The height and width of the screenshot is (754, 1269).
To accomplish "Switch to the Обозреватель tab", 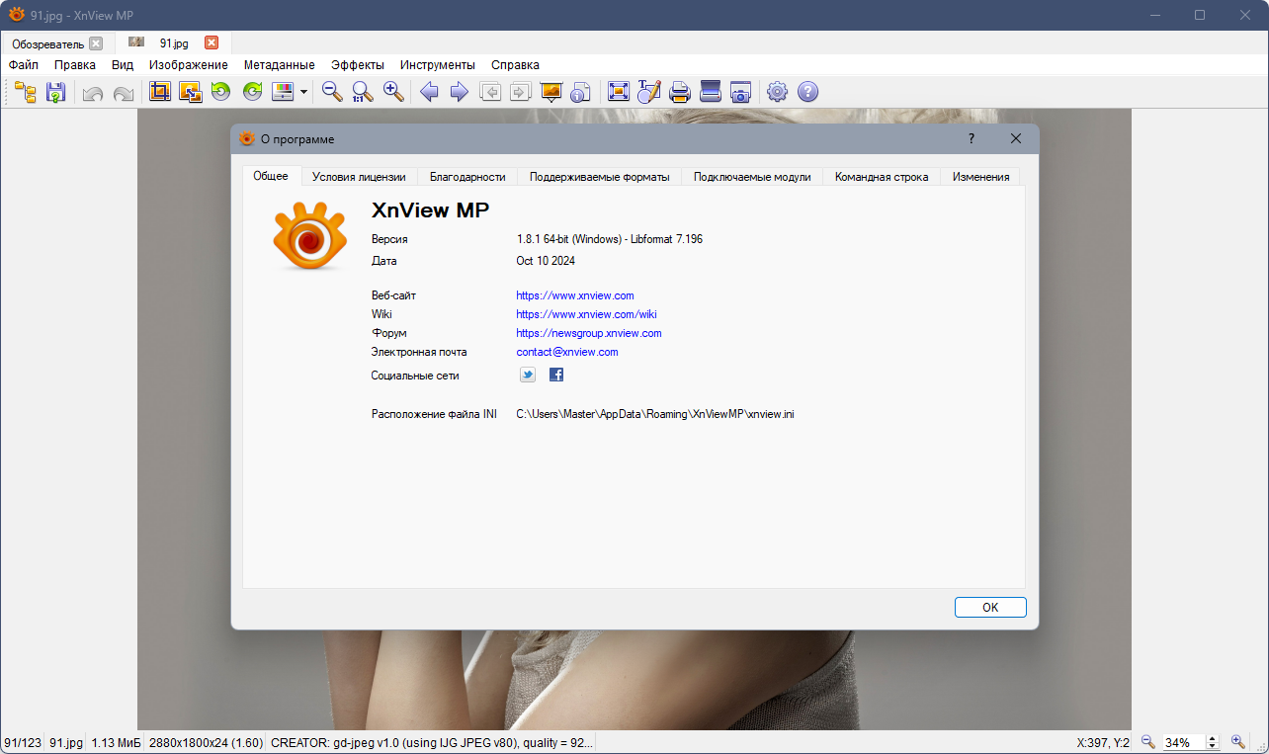I will pyautogui.click(x=47, y=43).
